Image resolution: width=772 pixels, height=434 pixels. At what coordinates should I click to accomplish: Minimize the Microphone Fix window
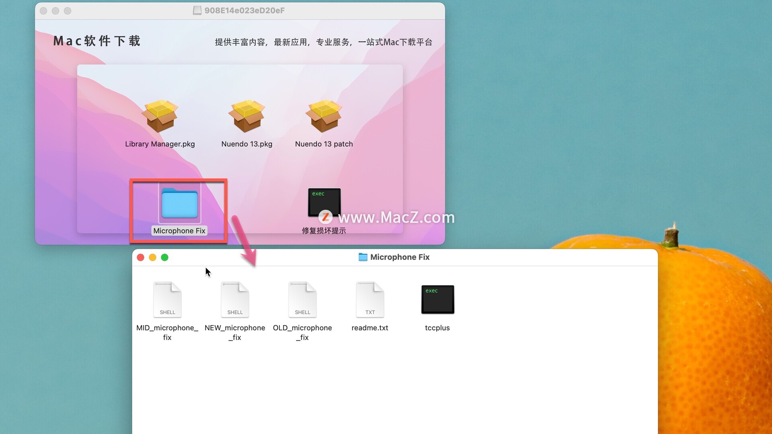[x=152, y=257]
